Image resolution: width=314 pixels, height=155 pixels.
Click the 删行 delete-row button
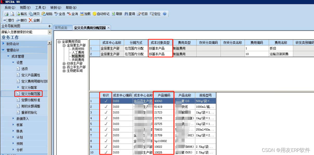click(x=21, y=20)
